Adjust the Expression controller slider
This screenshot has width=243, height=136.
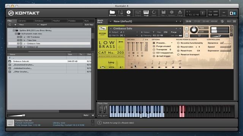click(x=226, y=51)
